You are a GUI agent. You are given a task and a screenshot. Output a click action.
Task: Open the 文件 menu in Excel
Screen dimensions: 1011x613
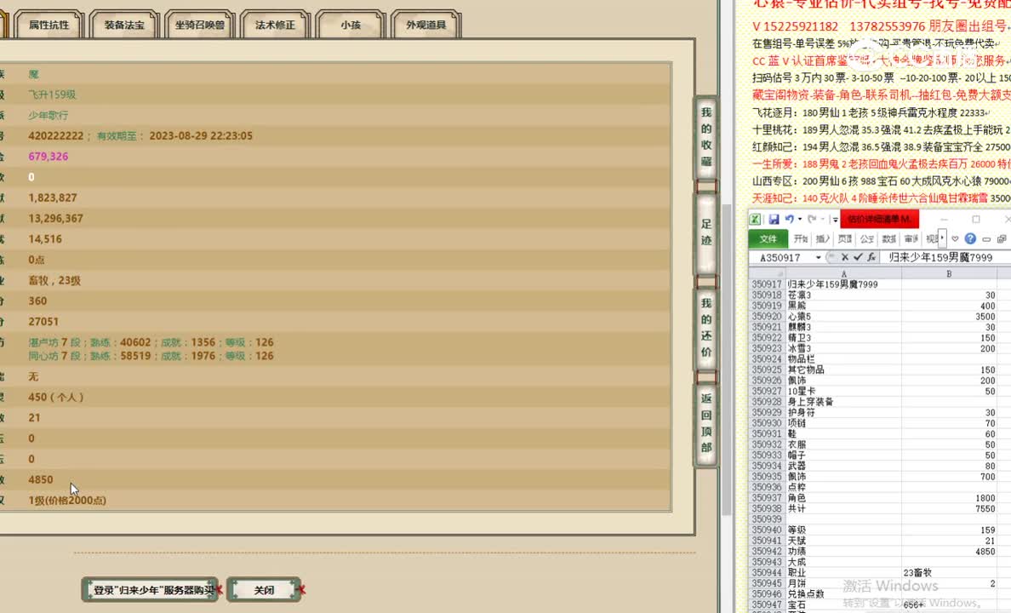[769, 239]
